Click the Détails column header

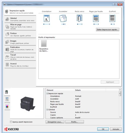tap(90, 90)
